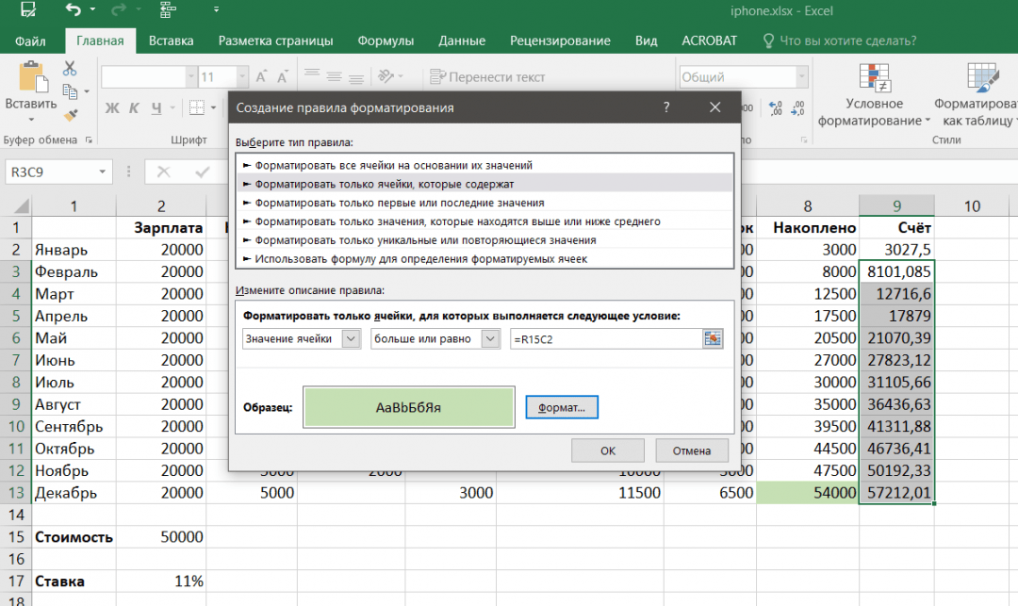Click the range selector icon beside =R15C2
The width and height of the screenshot is (1018, 606).
[712, 339]
